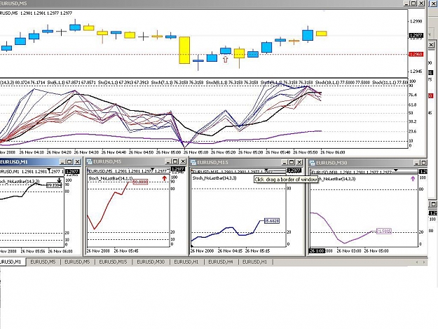Maximize the EURUSD,M1 sub-window

[x=69, y=161]
